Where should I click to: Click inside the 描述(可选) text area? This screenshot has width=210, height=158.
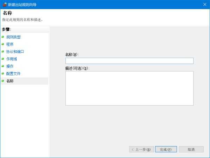[x=129, y=88]
